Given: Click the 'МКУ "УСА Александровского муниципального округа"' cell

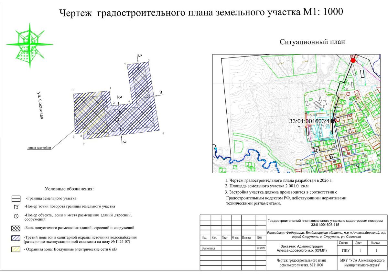Looking at the screenshot, I should pos(362,263).
